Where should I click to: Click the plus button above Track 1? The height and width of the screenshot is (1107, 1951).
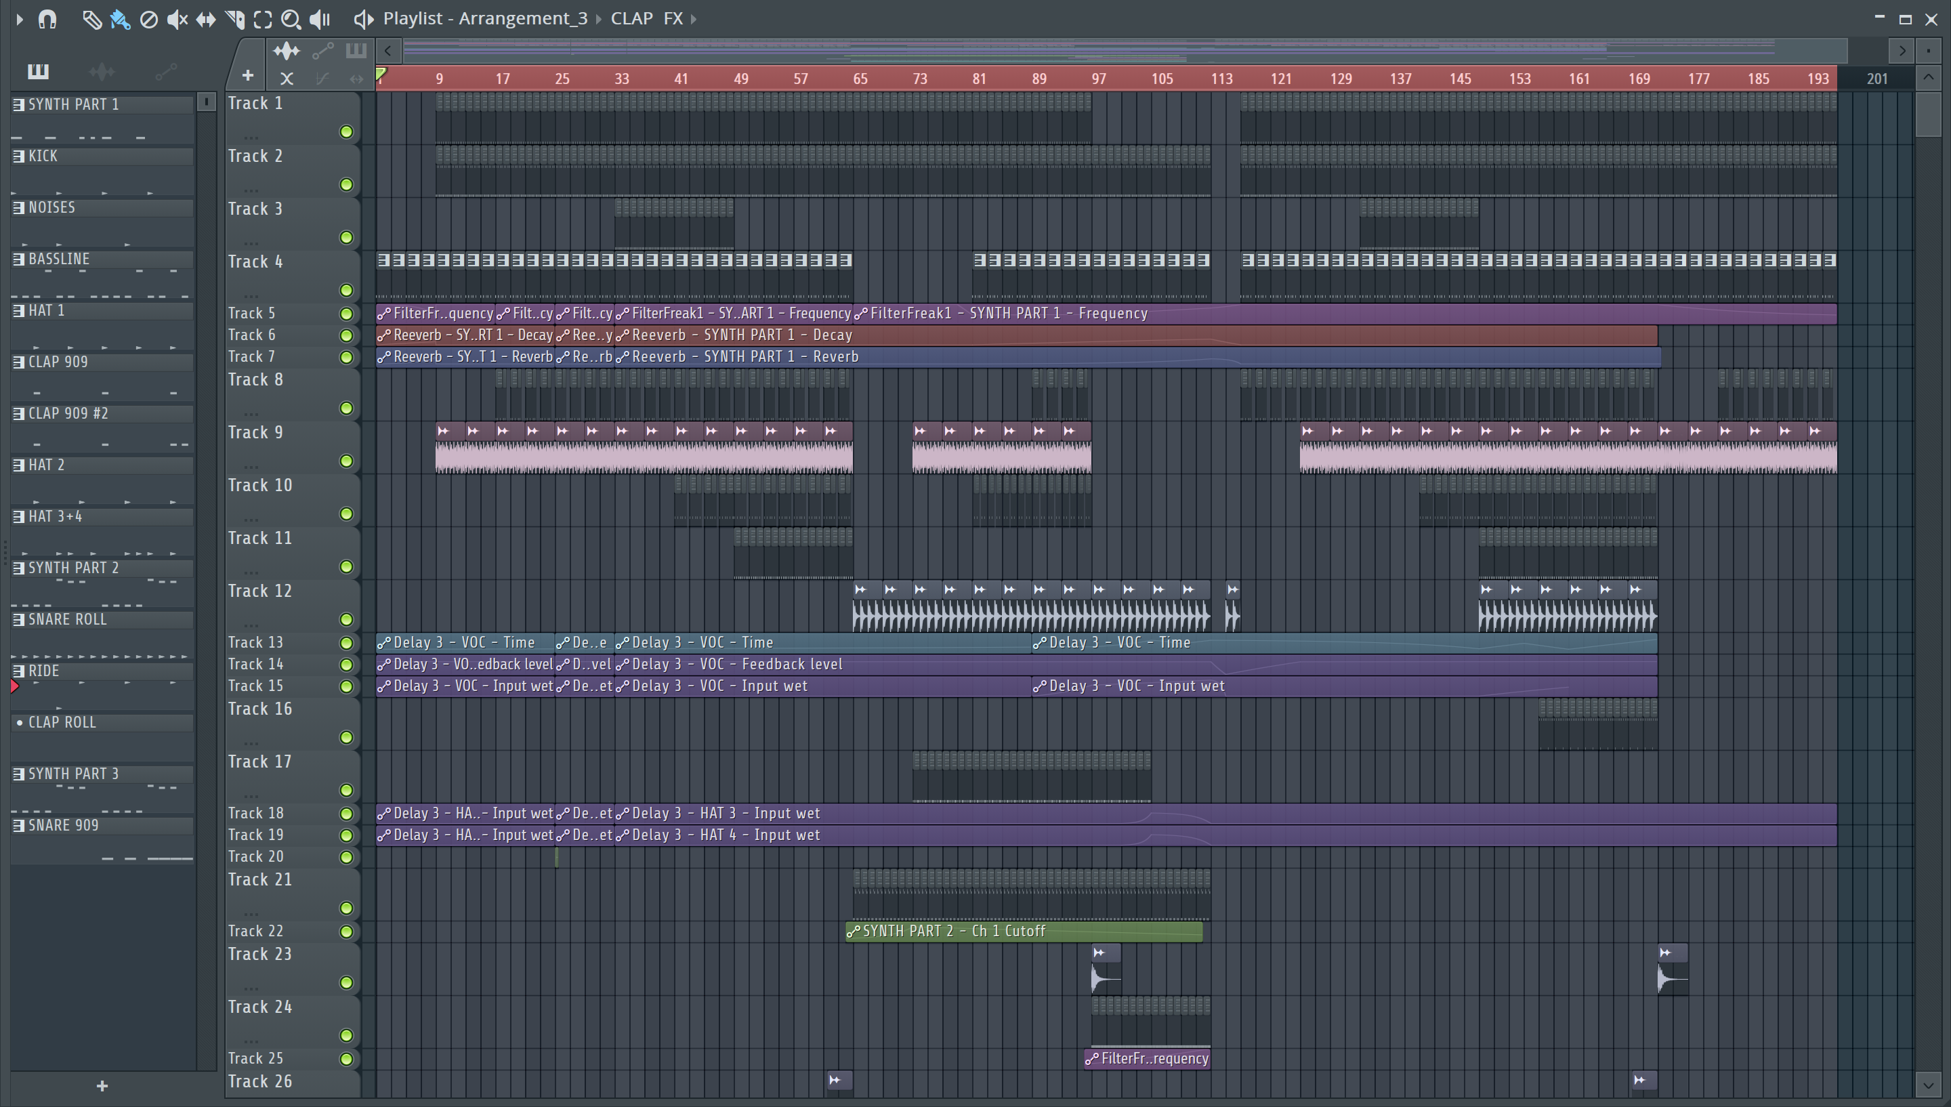tap(248, 75)
